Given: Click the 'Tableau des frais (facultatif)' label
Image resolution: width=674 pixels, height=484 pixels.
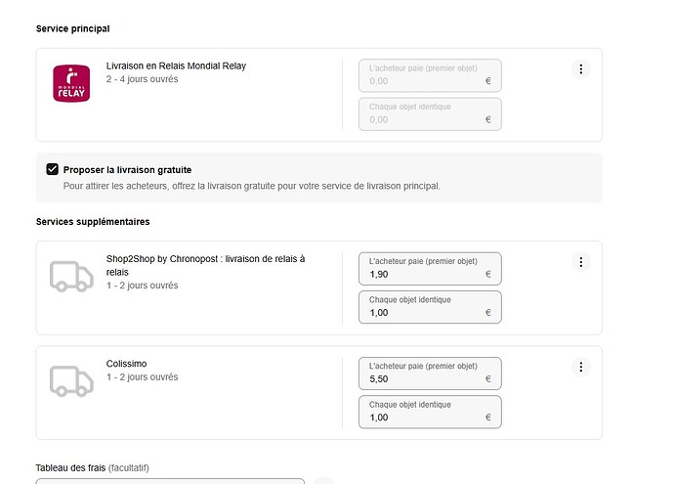Looking at the screenshot, I should [x=93, y=467].
